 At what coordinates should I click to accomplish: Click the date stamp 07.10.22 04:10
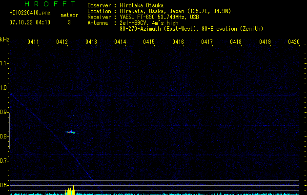click(x=30, y=22)
